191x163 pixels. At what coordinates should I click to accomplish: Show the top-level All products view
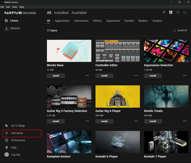(x=49, y=13)
